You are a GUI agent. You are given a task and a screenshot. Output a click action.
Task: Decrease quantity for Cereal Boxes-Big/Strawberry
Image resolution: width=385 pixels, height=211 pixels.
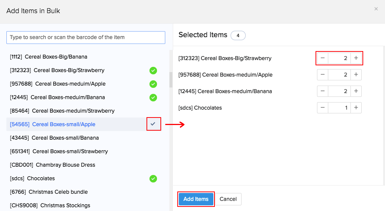tap(323, 58)
